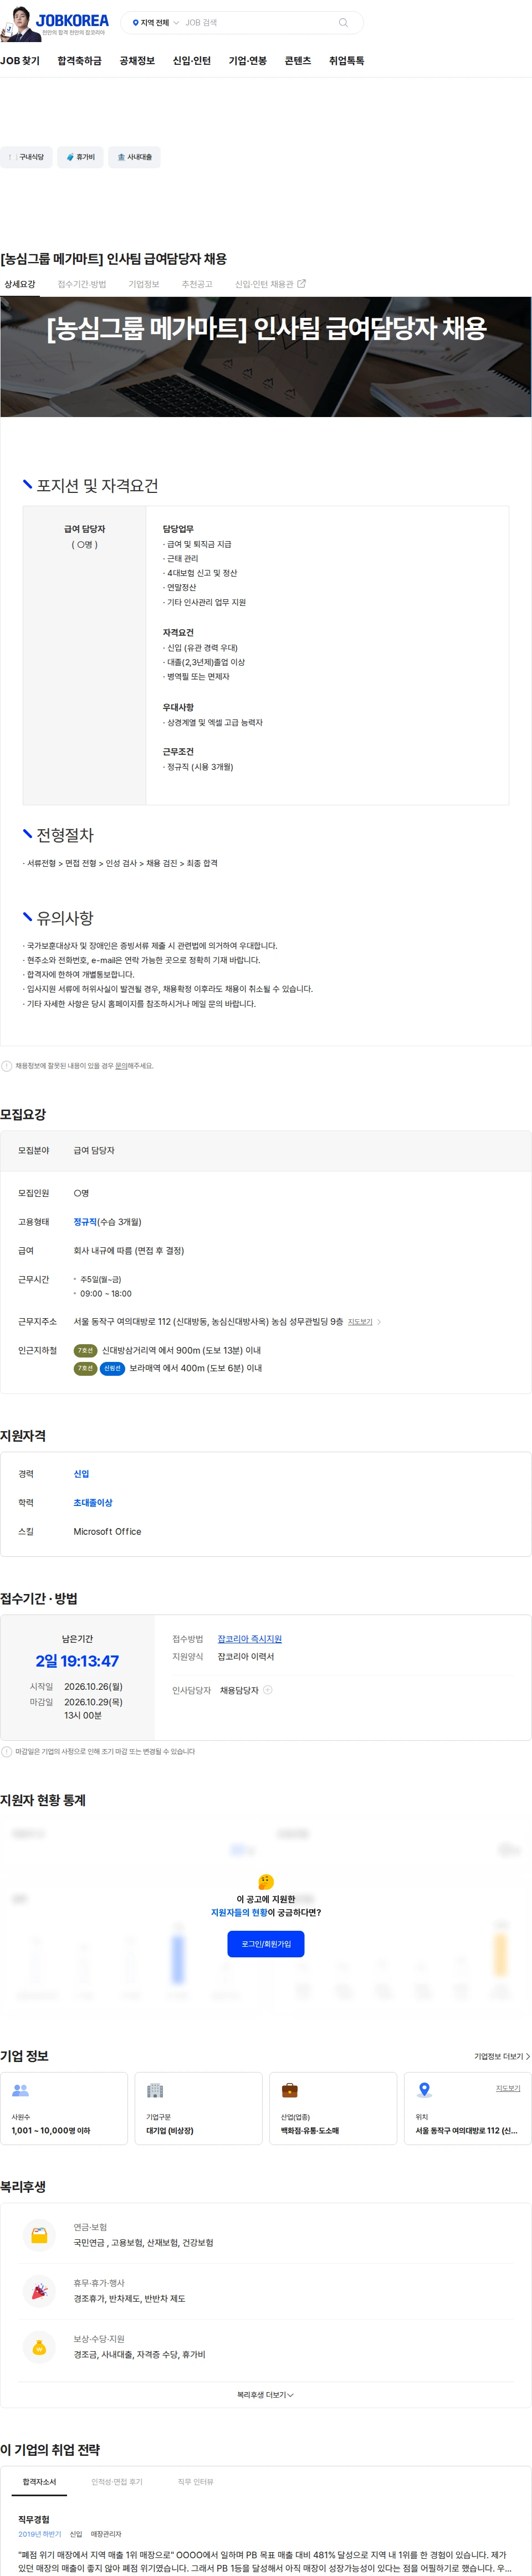This screenshot has height=2576, width=532.
Task: Open the 기업·연봉 menu
Action: pyautogui.click(x=248, y=61)
